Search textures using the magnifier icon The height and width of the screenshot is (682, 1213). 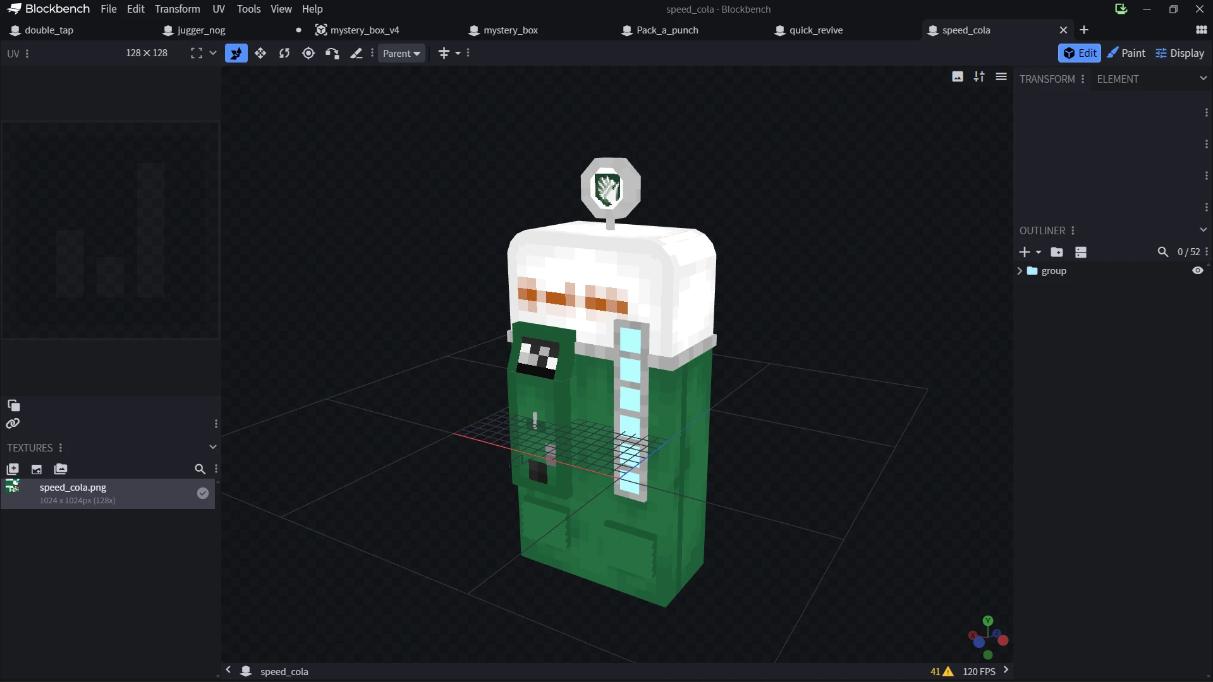pos(200,469)
